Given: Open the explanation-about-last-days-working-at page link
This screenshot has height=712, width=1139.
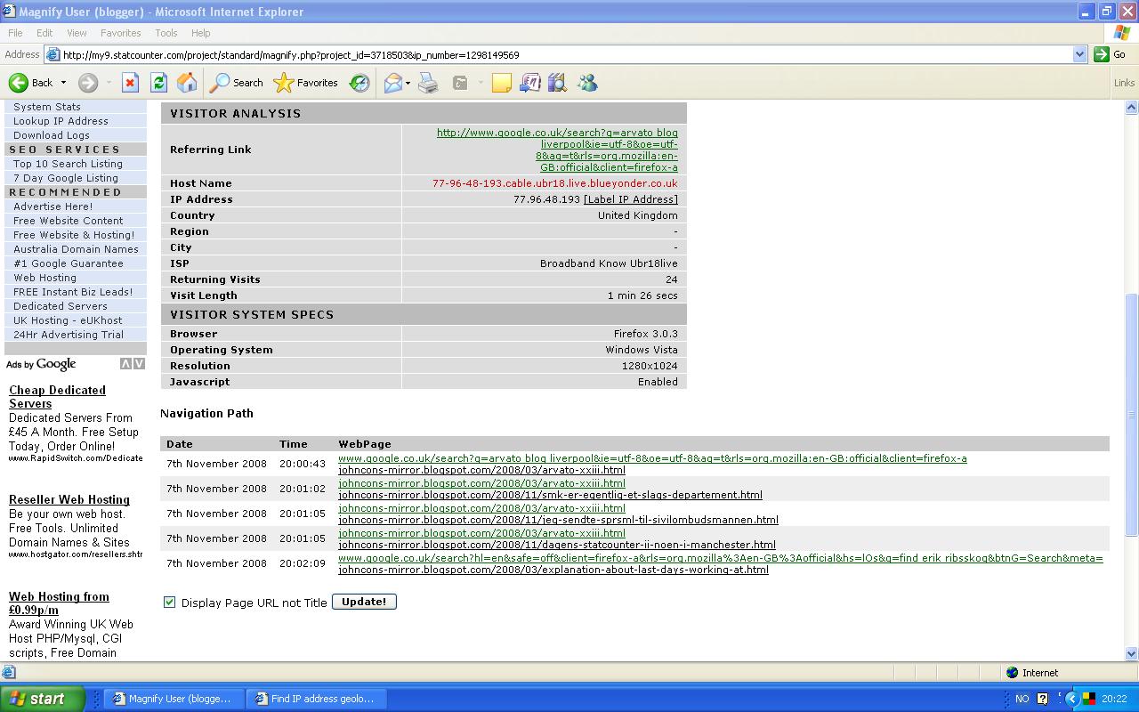Looking at the screenshot, I should point(553,570).
